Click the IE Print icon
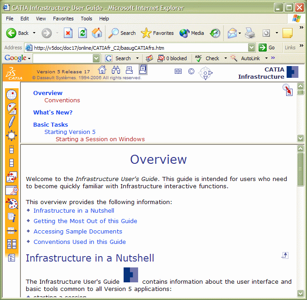Image resolution: width=307 pixels, height=300 pixels. [250, 33]
